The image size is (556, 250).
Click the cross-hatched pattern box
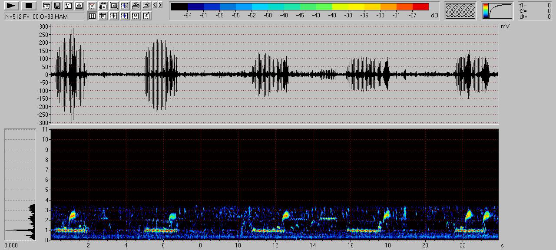click(x=460, y=11)
